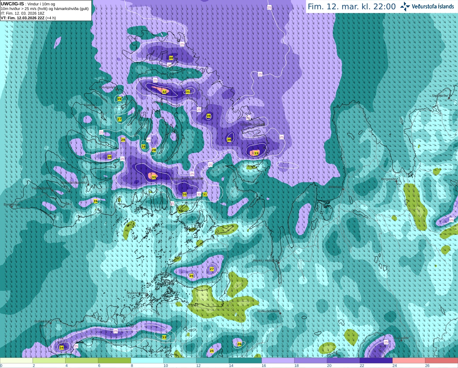Click the Steingrímsfjarðarheiði station label
The image size is (458, 368).
[x=186, y=178]
